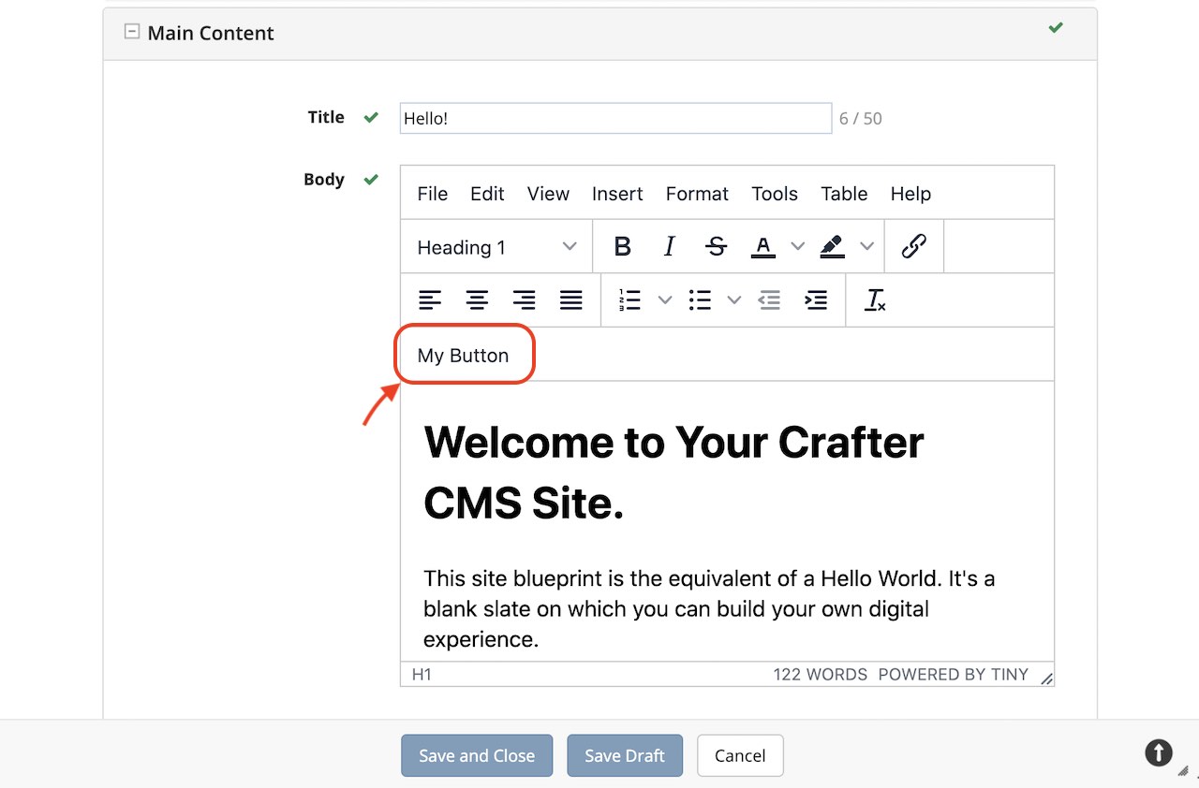1199x788 pixels.
Task: Open background color options arrow
Action: 866,247
